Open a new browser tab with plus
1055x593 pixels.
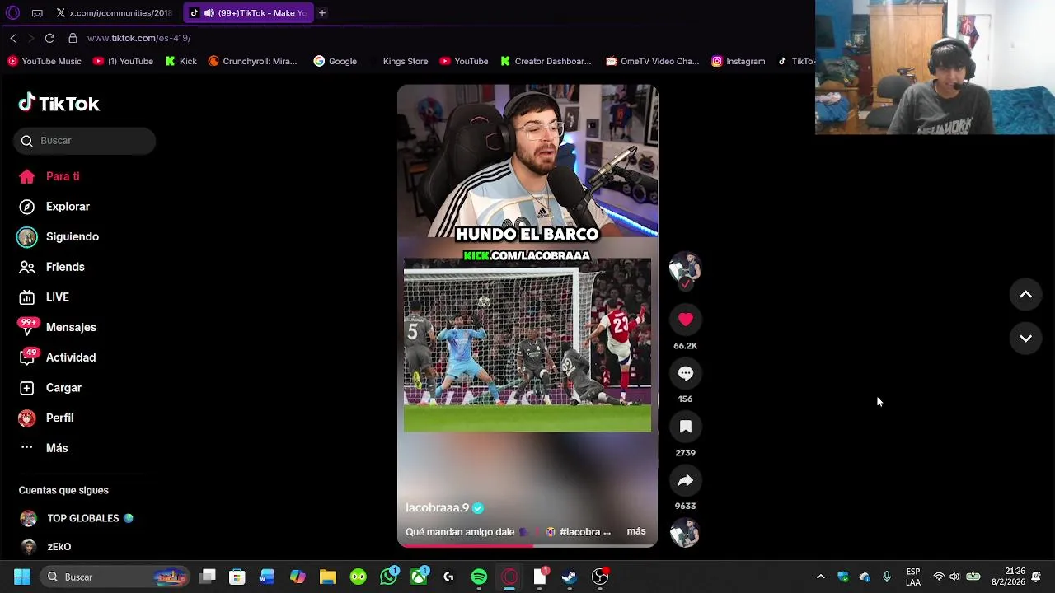322,13
